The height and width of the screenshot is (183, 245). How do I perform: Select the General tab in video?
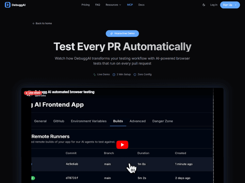[x=40, y=121]
